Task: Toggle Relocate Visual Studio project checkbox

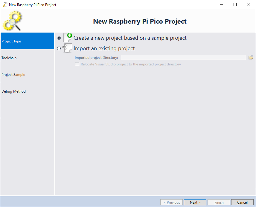Action: point(77,64)
